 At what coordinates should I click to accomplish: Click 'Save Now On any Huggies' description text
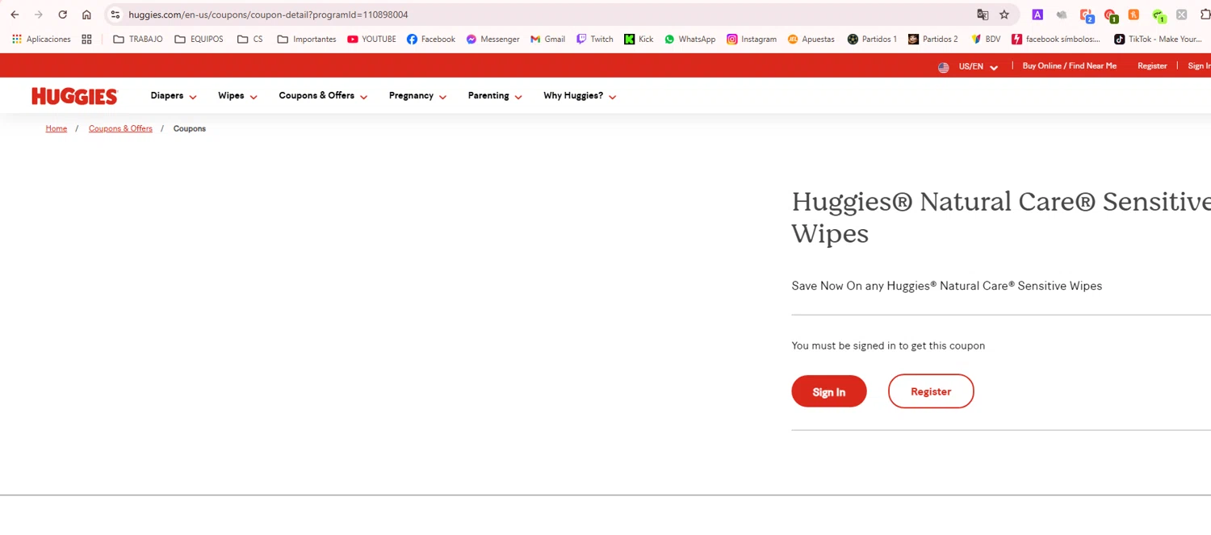946,286
